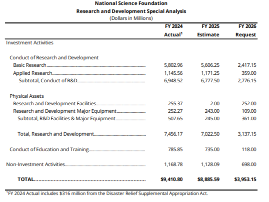
Task: Click R&D Facilities value 255.37
Action: [x=175, y=104]
